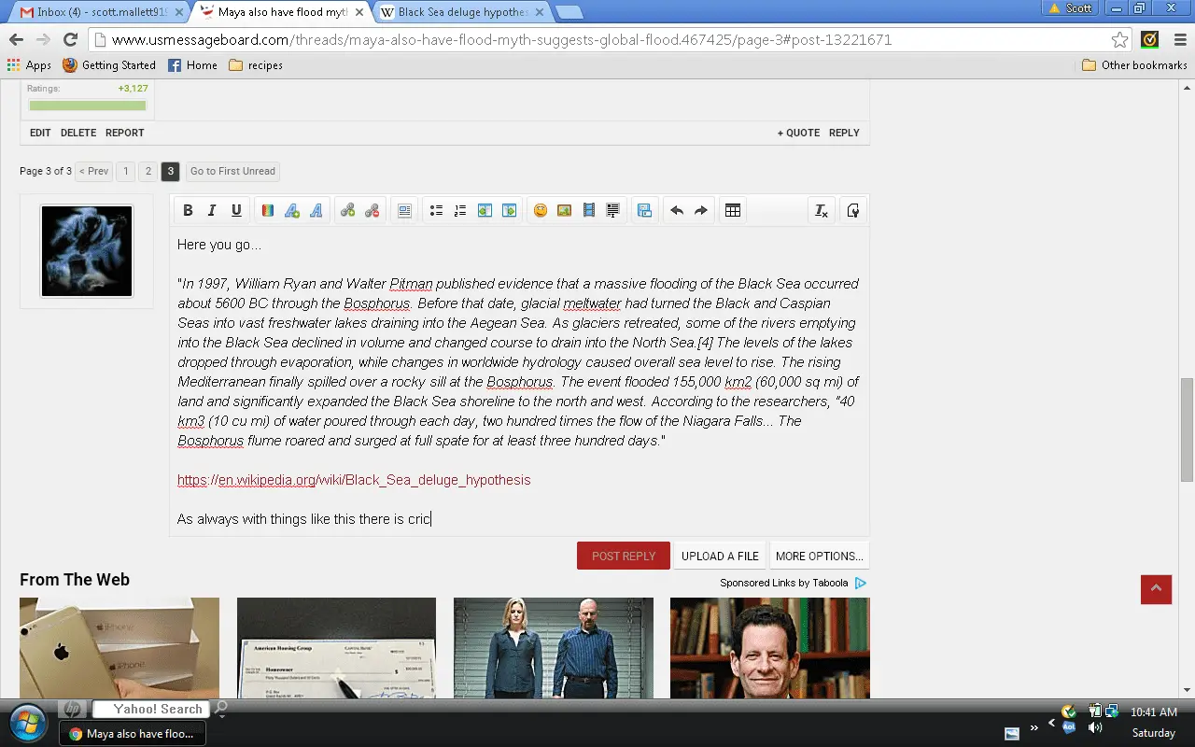Remove formatting from selected text

(x=822, y=211)
